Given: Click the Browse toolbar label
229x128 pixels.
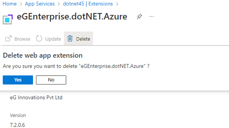Looking at the screenshot, I should coord(22,39).
